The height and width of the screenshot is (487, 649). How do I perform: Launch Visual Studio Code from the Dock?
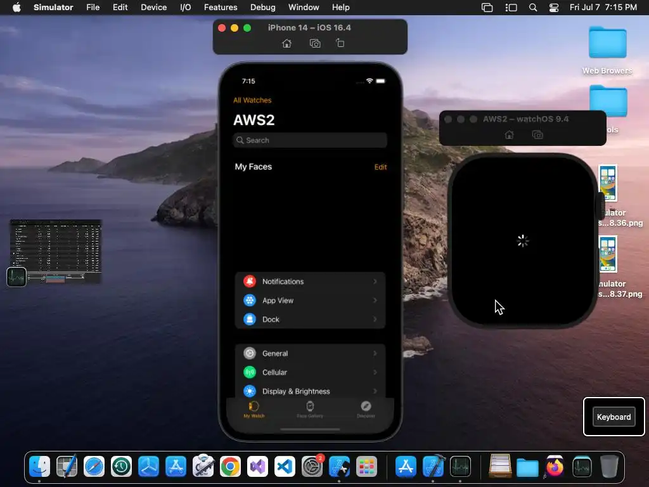pyautogui.click(x=285, y=467)
